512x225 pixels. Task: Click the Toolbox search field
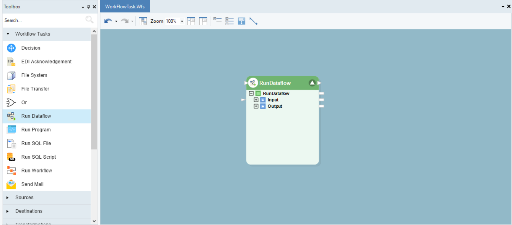43,20
